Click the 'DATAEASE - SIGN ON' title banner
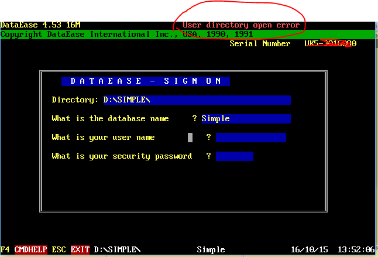 coord(146,81)
